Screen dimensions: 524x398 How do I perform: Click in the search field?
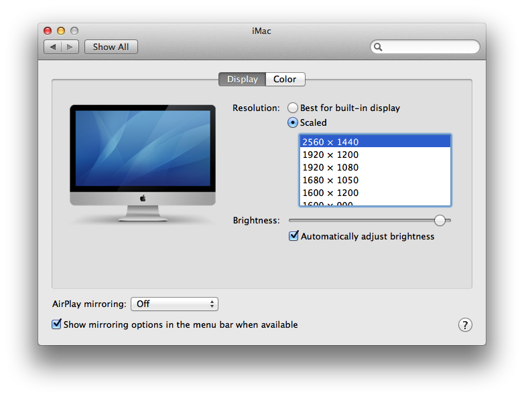(x=425, y=47)
